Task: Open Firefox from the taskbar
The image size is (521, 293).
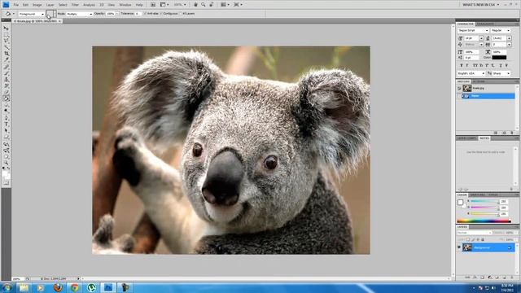Action: (58, 287)
